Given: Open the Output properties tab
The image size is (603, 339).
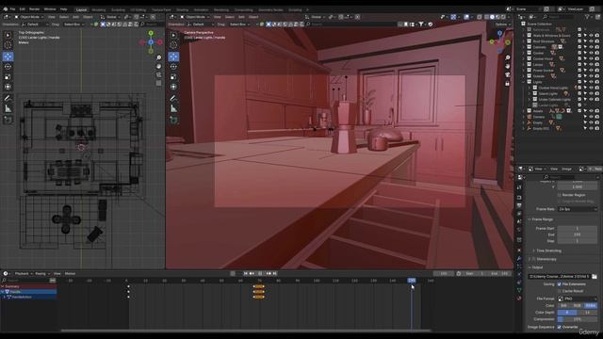Looking at the screenshot, I should (x=519, y=205).
